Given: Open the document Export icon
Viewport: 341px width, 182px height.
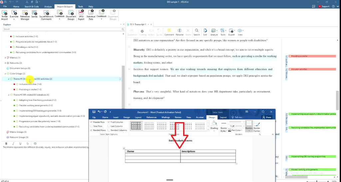Looking at the screenshot, I should [x=231, y=32].
